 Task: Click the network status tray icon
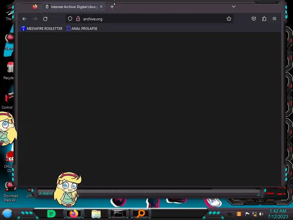254,214
